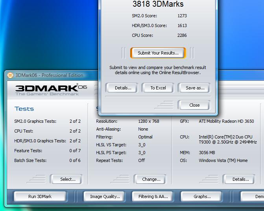Image resolution: width=264 pixels, height=211 pixels.
Task: Click the 3DMark06 orange title bar icon
Action: [x=10, y=75]
